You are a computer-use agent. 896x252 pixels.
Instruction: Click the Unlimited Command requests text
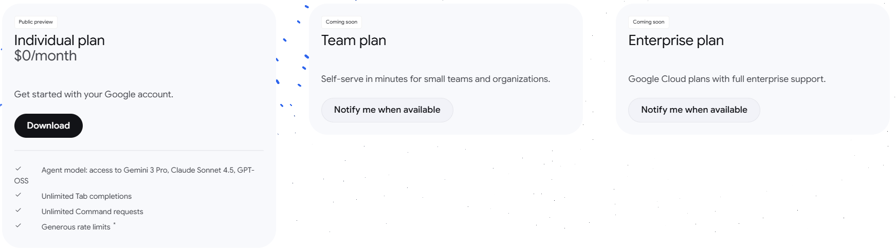pyautogui.click(x=92, y=212)
